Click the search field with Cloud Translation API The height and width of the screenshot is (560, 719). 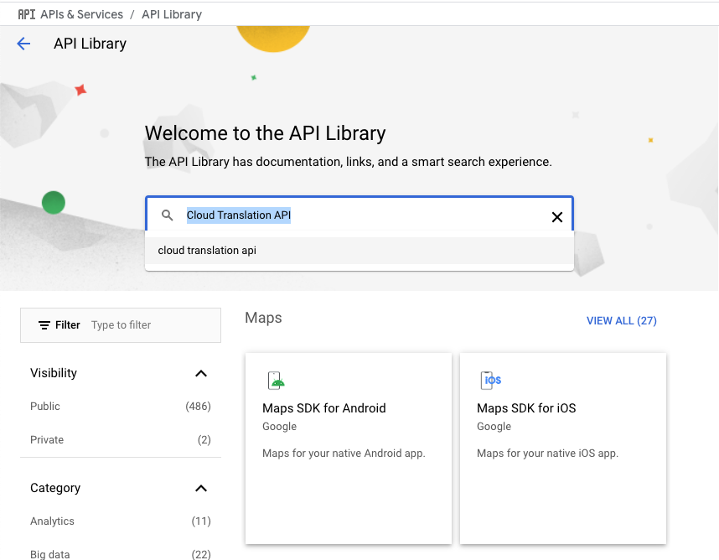359,215
